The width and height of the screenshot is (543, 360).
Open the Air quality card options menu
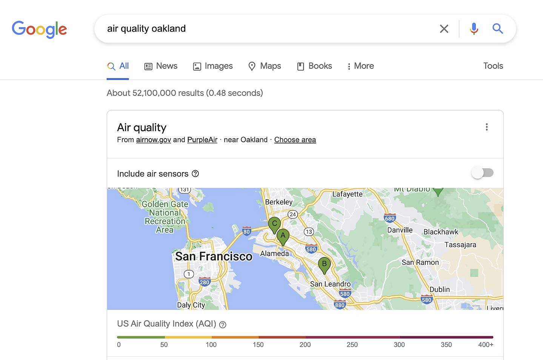point(487,127)
